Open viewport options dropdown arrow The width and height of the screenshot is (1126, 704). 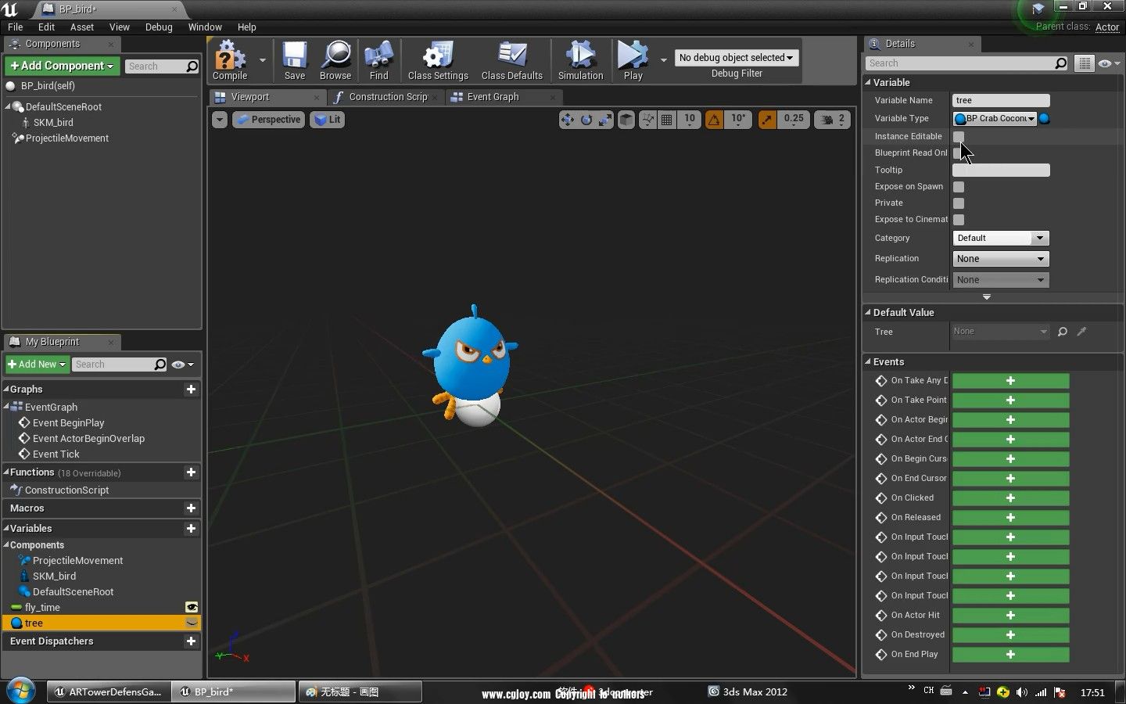pos(220,120)
